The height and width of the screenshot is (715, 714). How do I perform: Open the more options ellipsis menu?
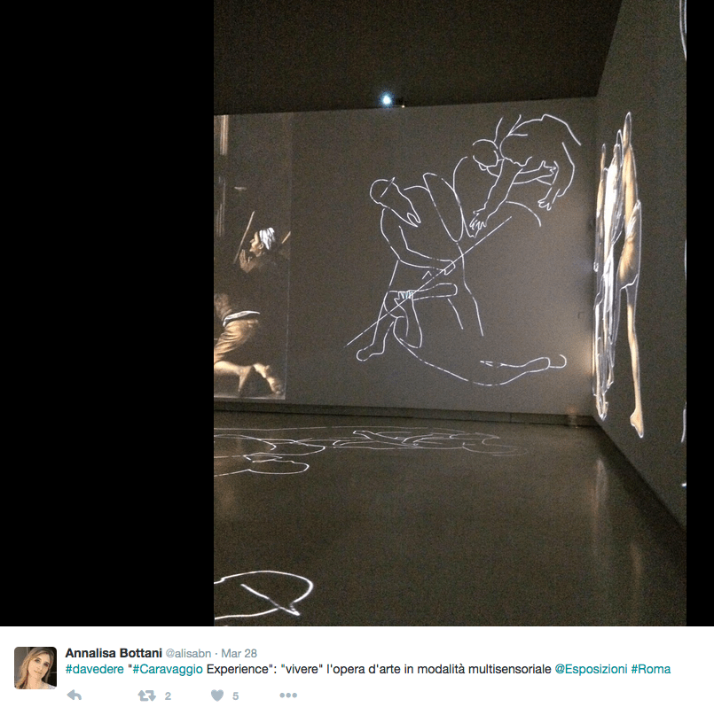coord(288,696)
